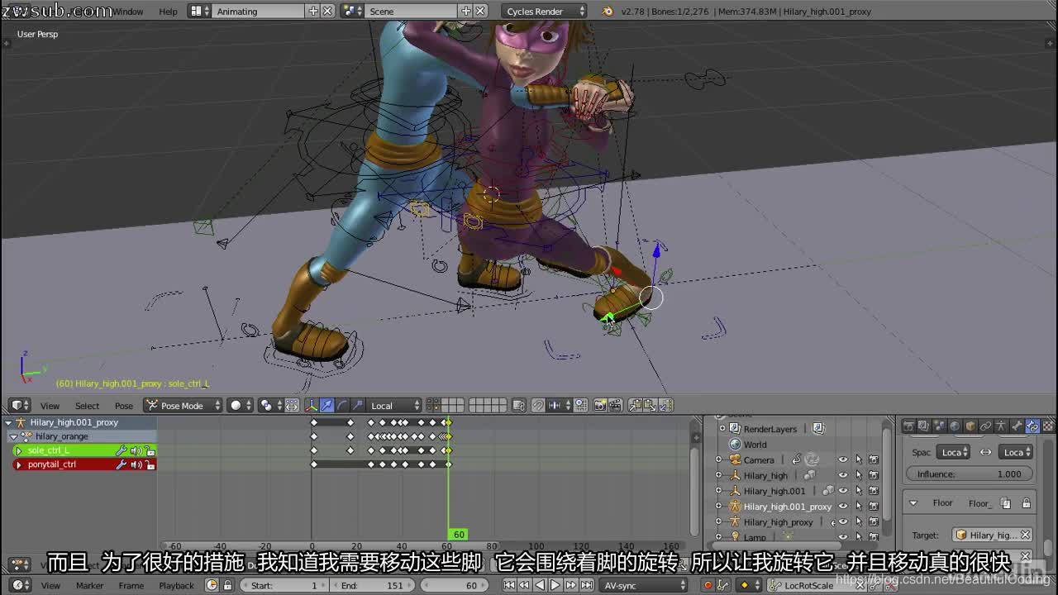Collapse the Floor constraint panel
This screenshot has height=595, width=1058.
pos(913,502)
